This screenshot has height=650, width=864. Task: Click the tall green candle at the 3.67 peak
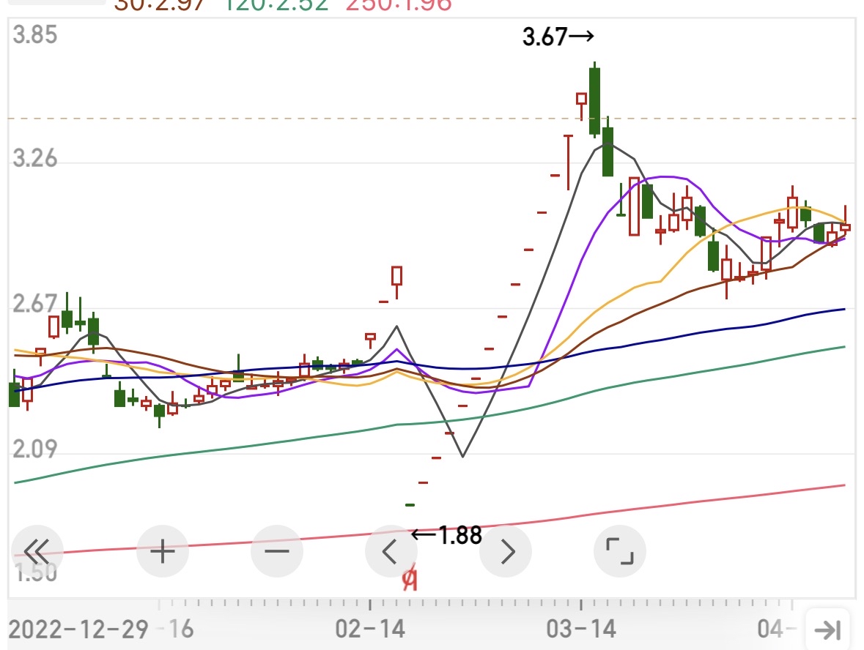point(594,101)
